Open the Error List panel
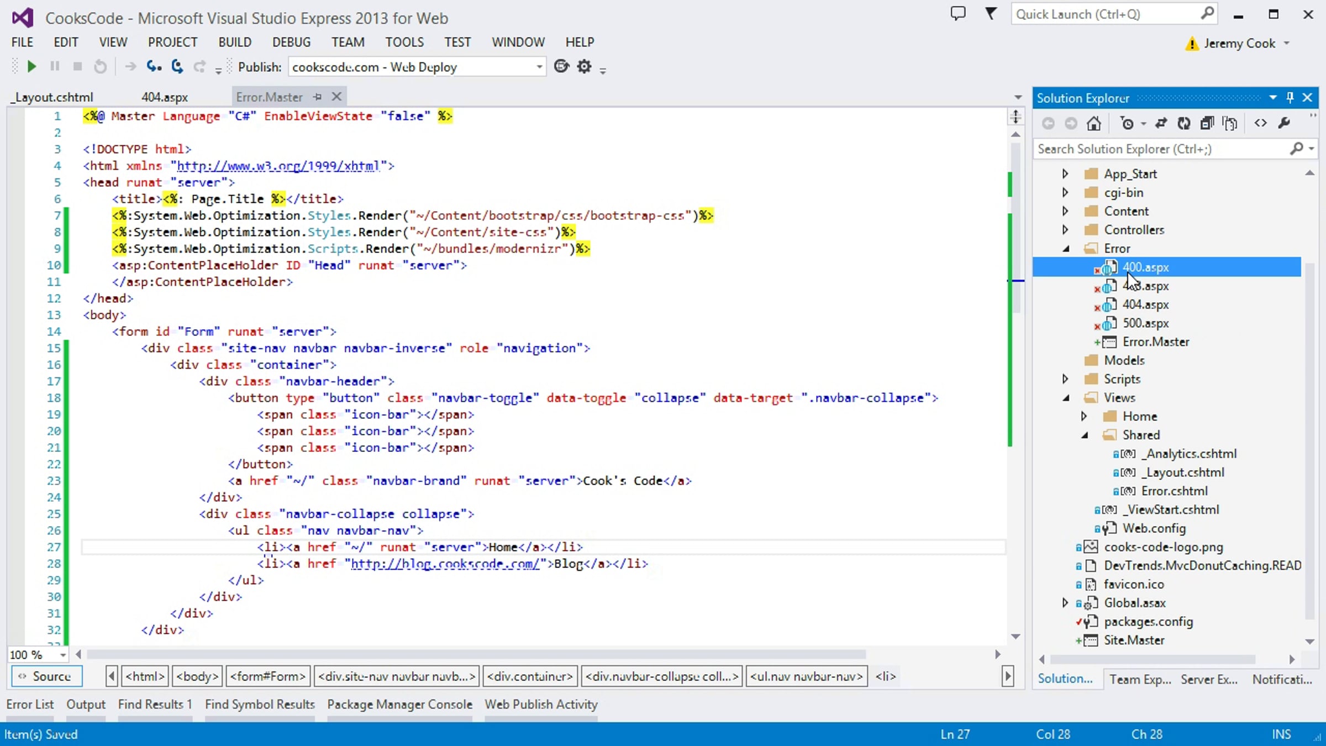Image resolution: width=1326 pixels, height=746 pixels. coord(30,704)
